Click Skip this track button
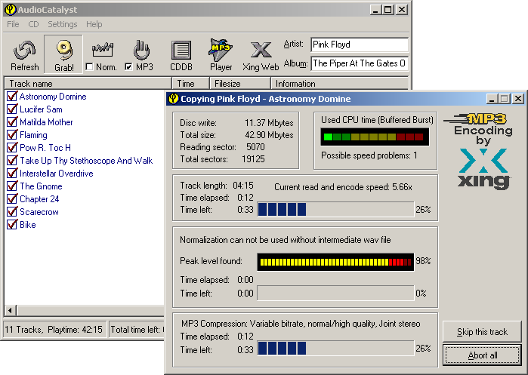 [x=482, y=331]
